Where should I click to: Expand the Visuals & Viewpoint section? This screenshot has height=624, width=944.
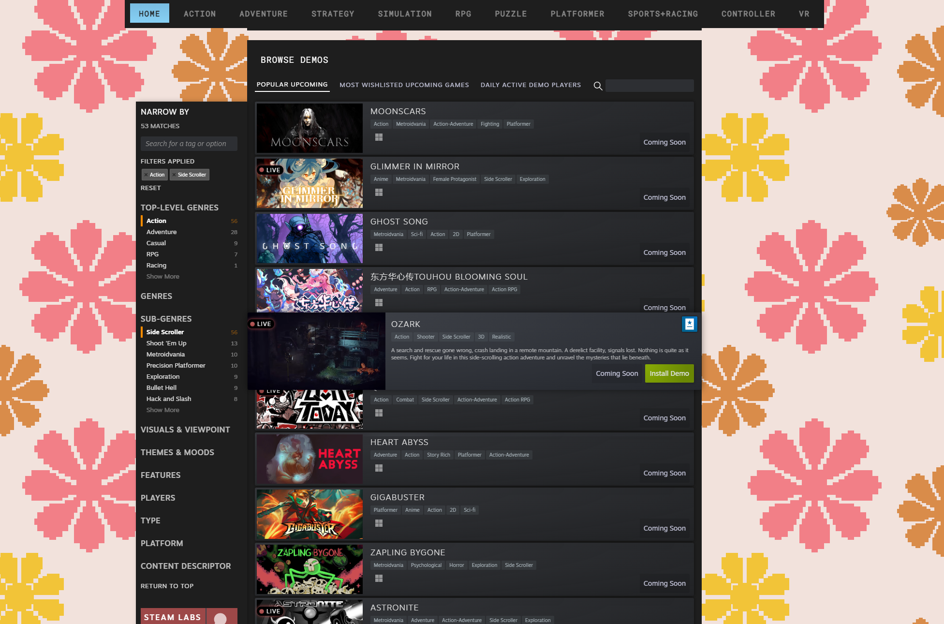185,430
